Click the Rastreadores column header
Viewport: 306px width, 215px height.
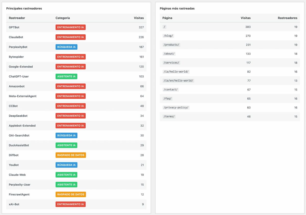tap(287, 18)
